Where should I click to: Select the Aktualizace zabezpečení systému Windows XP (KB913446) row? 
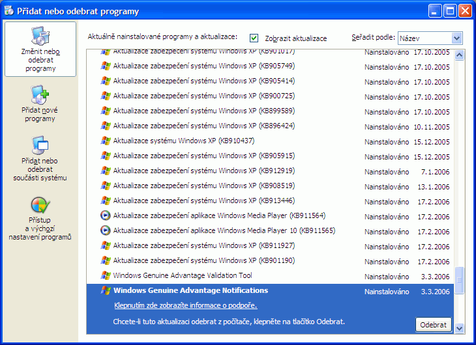click(270, 200)
